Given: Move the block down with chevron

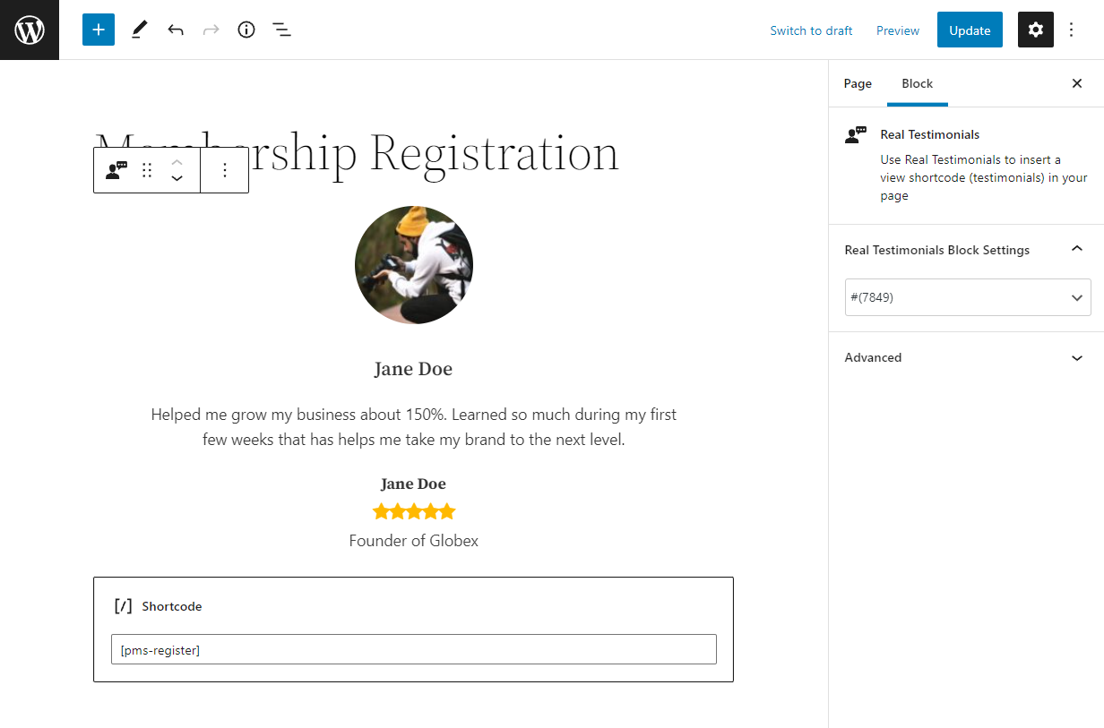Looking at the screenshot, I should (177, 179).
